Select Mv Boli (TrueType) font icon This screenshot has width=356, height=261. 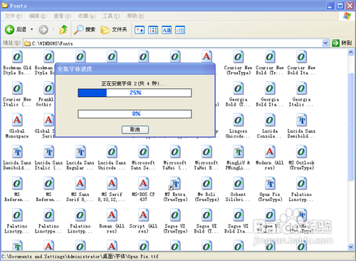click(x=206, y=183)
